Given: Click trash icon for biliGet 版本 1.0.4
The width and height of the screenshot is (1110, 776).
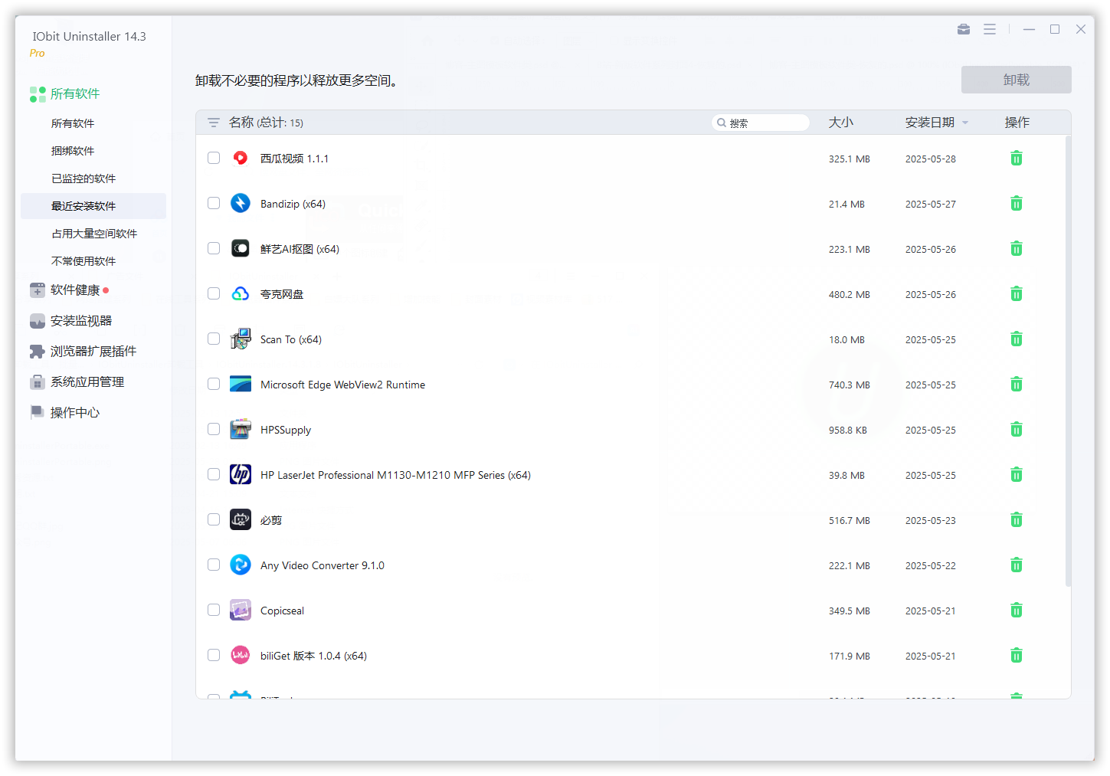Looking at the screenshot, I should coord(1017,656).
